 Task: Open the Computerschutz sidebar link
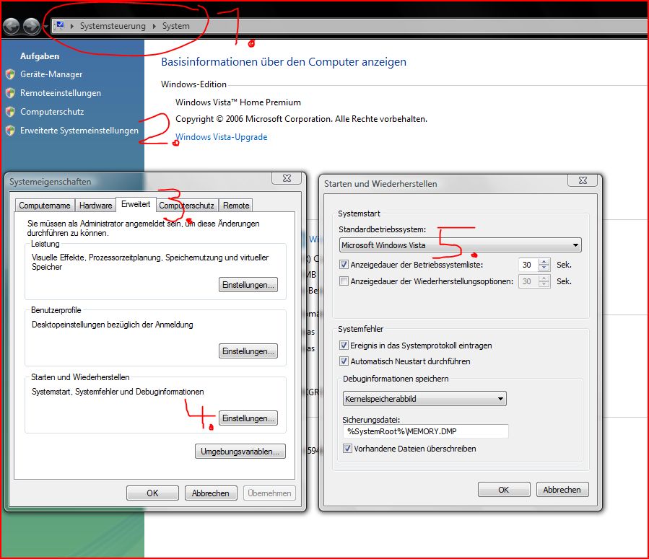point(52,112)
